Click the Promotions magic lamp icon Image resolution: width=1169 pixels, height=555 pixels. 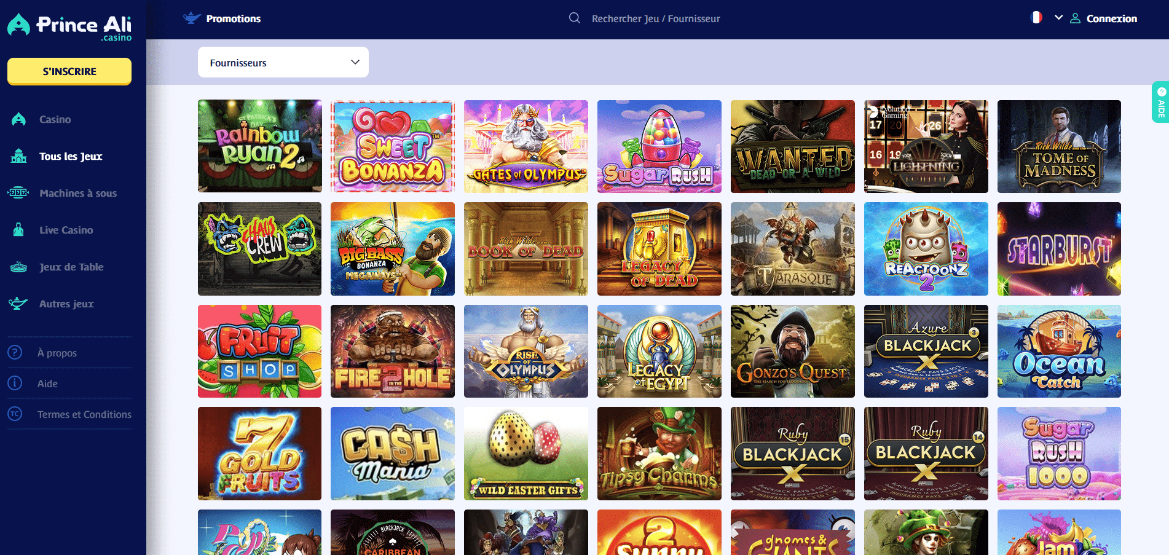pos(192,18)
